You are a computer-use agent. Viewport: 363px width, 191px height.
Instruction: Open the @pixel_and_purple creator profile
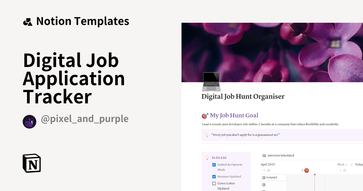point(85,119)
